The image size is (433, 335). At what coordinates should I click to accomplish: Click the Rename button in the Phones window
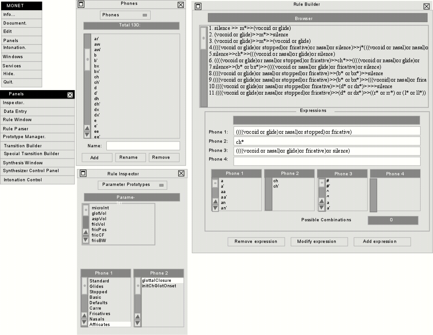click(x=130, y=157)
